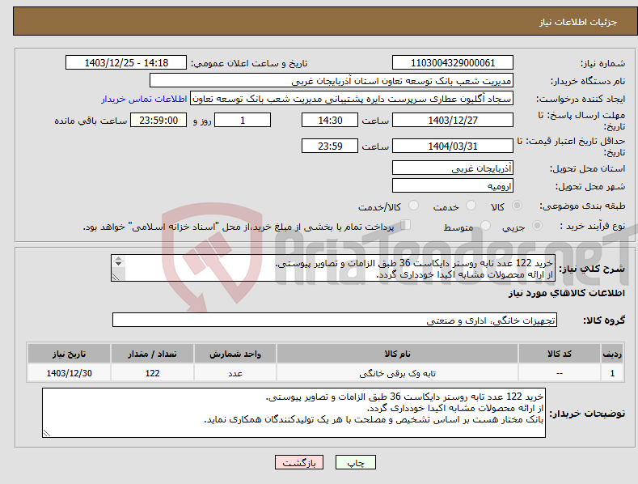The image size is (638, 484).
Task: Toggle the اسناد خزانه اسلامی payment checkbox
Action: [406, 224]
